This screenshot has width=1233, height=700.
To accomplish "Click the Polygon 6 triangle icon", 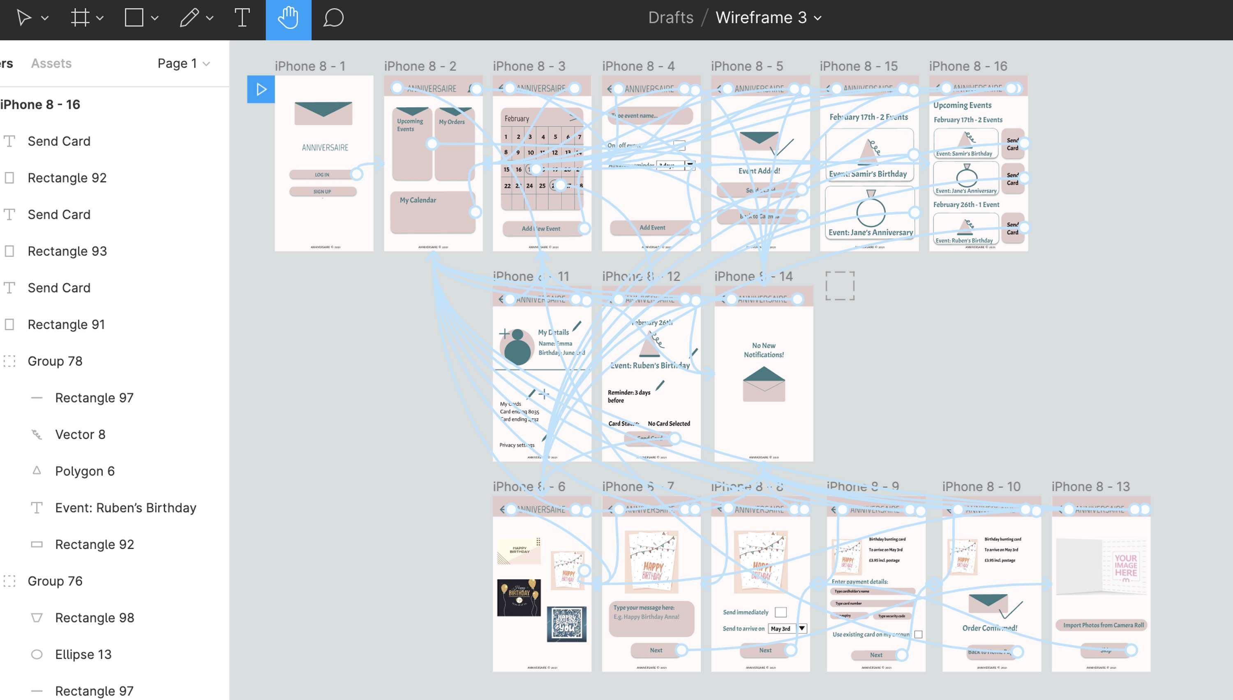I will click(37, 471).
